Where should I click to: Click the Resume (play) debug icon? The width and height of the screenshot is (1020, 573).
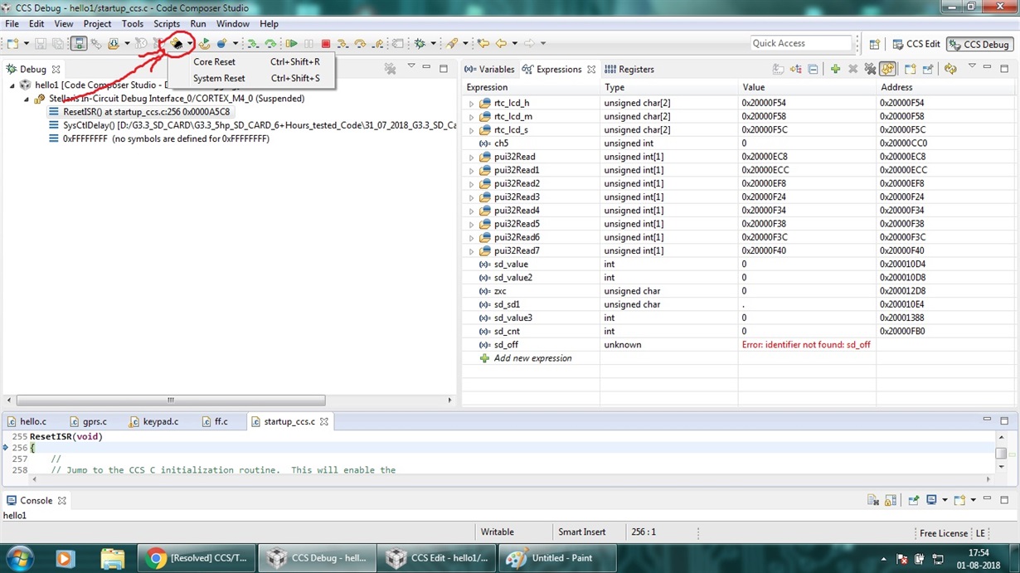(x=291, y=43)
